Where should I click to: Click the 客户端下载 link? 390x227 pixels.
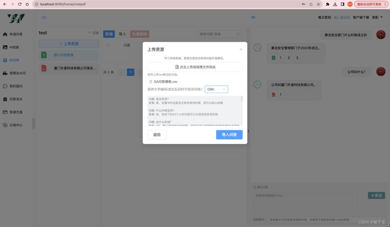(x=361, y=17)
